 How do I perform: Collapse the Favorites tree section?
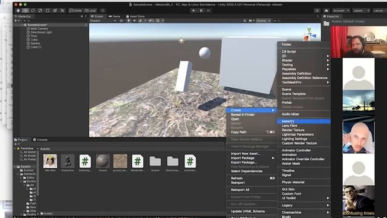[x=15, y=148]
